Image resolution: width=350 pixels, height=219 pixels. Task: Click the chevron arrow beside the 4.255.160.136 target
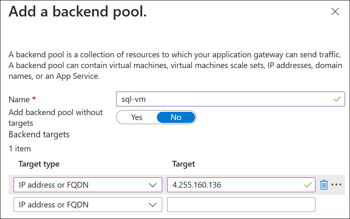(152, 185)
